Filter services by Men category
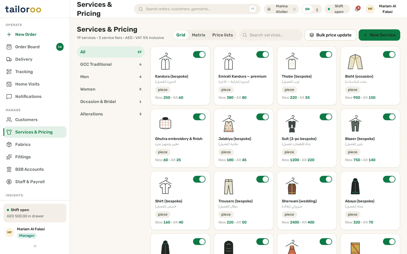This screenshot has width=407, height=254. [x=111, y=77]
